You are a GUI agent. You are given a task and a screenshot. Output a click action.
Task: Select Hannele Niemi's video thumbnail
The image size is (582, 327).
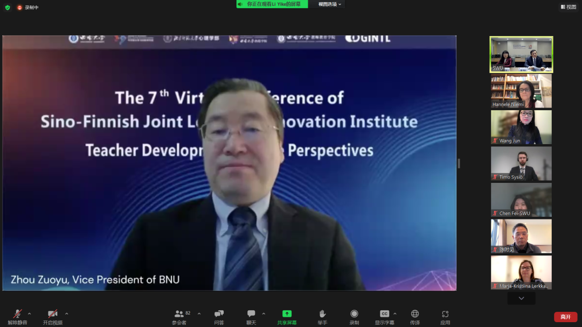click(521, 91)
